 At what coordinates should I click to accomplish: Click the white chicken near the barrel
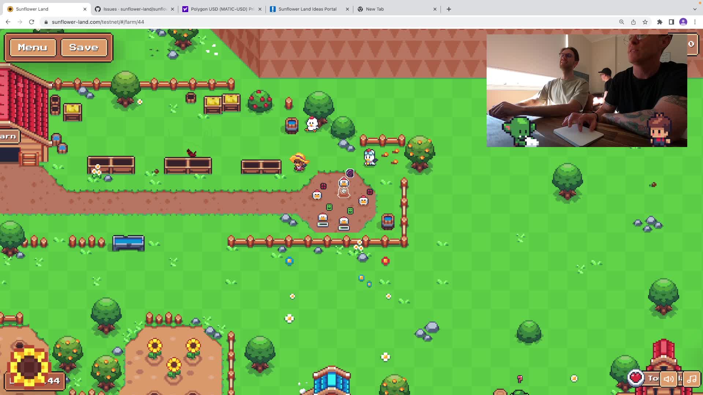coord(312,124)
